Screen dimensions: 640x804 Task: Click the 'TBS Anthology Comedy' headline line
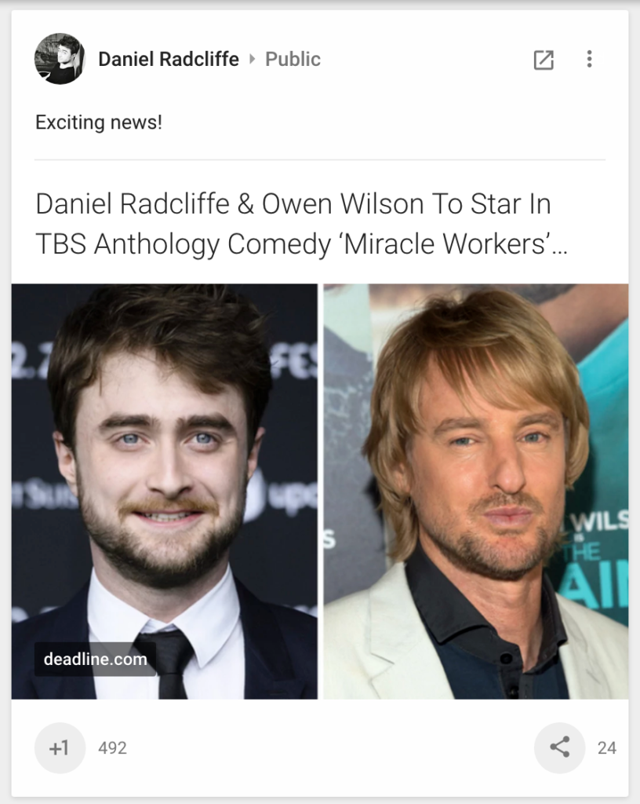coord(184,243)
